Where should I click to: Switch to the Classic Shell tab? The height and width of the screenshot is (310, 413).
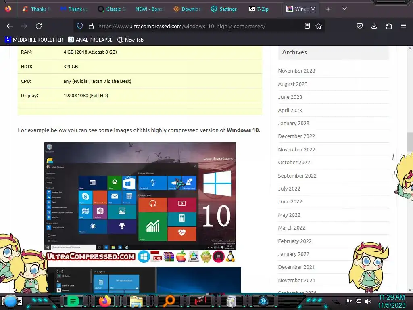pyautogui.click(x=112, y=9)
